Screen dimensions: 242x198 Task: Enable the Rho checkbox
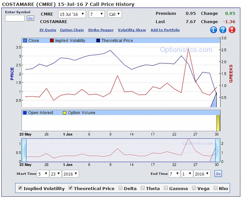215,188
